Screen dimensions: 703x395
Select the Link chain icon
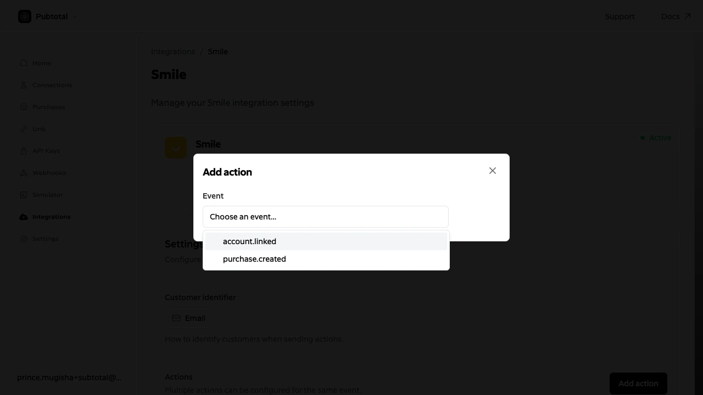24,129
